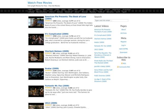Open the Drama genre

coord(52,12)
